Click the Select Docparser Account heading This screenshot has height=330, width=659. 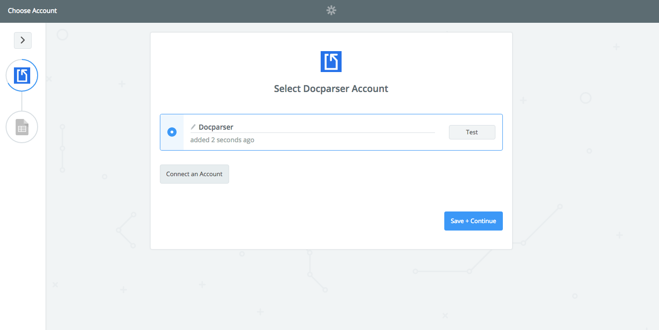(331, 89)
